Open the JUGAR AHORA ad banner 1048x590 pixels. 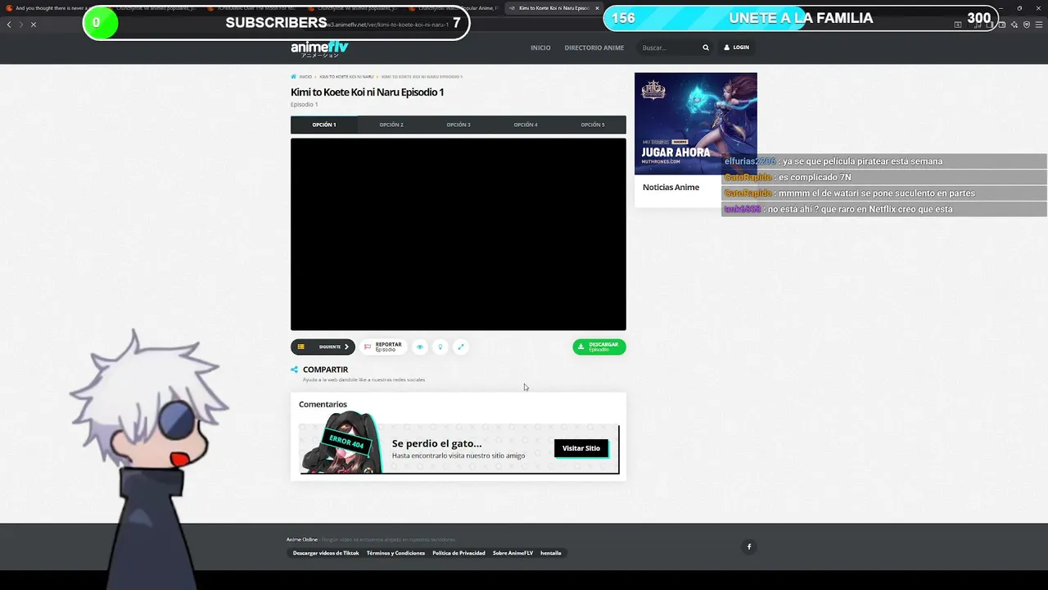click(x=696, y=123)
